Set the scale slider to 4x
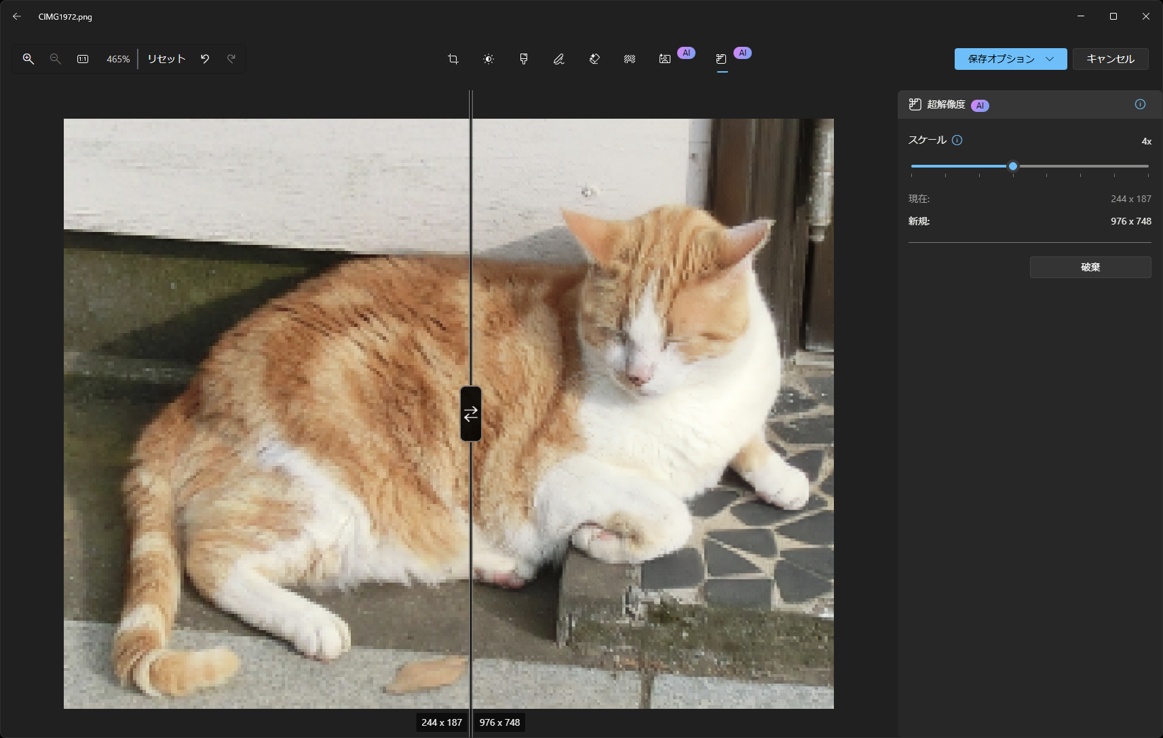Screen dimensions: 1163x738 (x=1012, y=166)
